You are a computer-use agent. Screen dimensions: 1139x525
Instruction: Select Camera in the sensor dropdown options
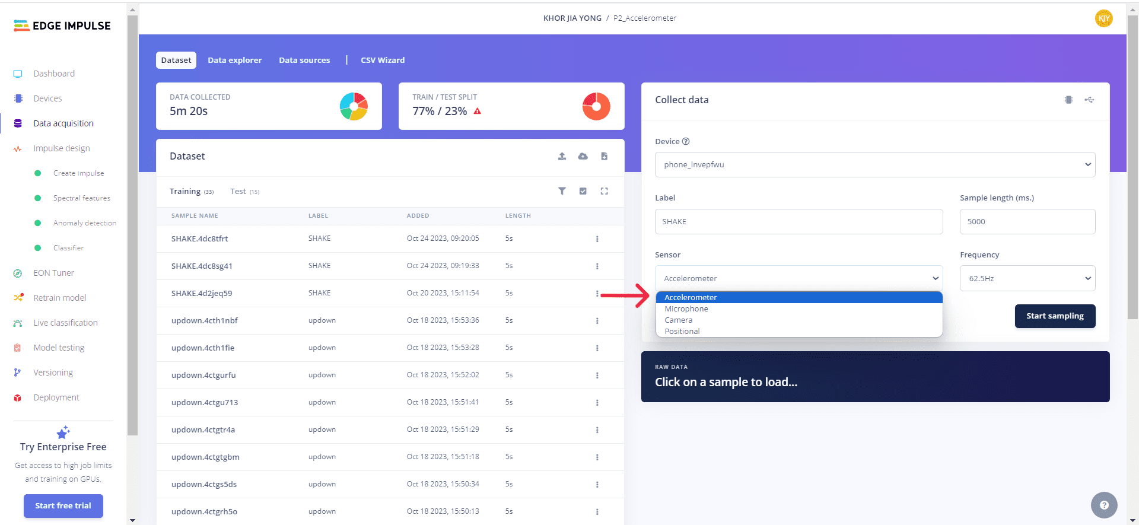679,320
